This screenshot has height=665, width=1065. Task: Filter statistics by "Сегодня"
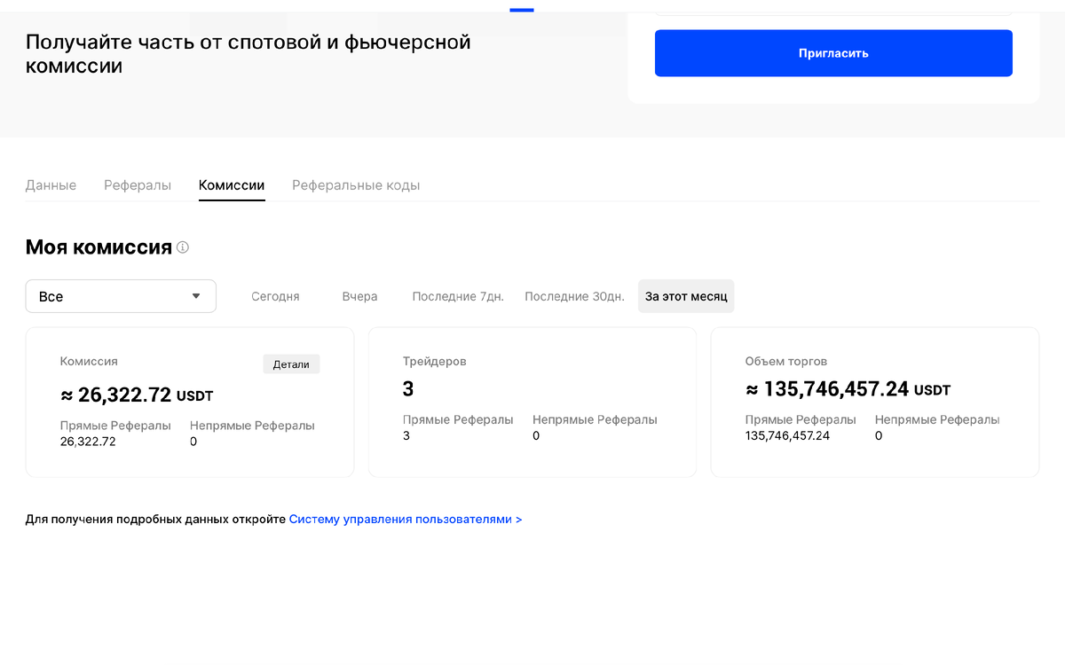coord(275,295)
